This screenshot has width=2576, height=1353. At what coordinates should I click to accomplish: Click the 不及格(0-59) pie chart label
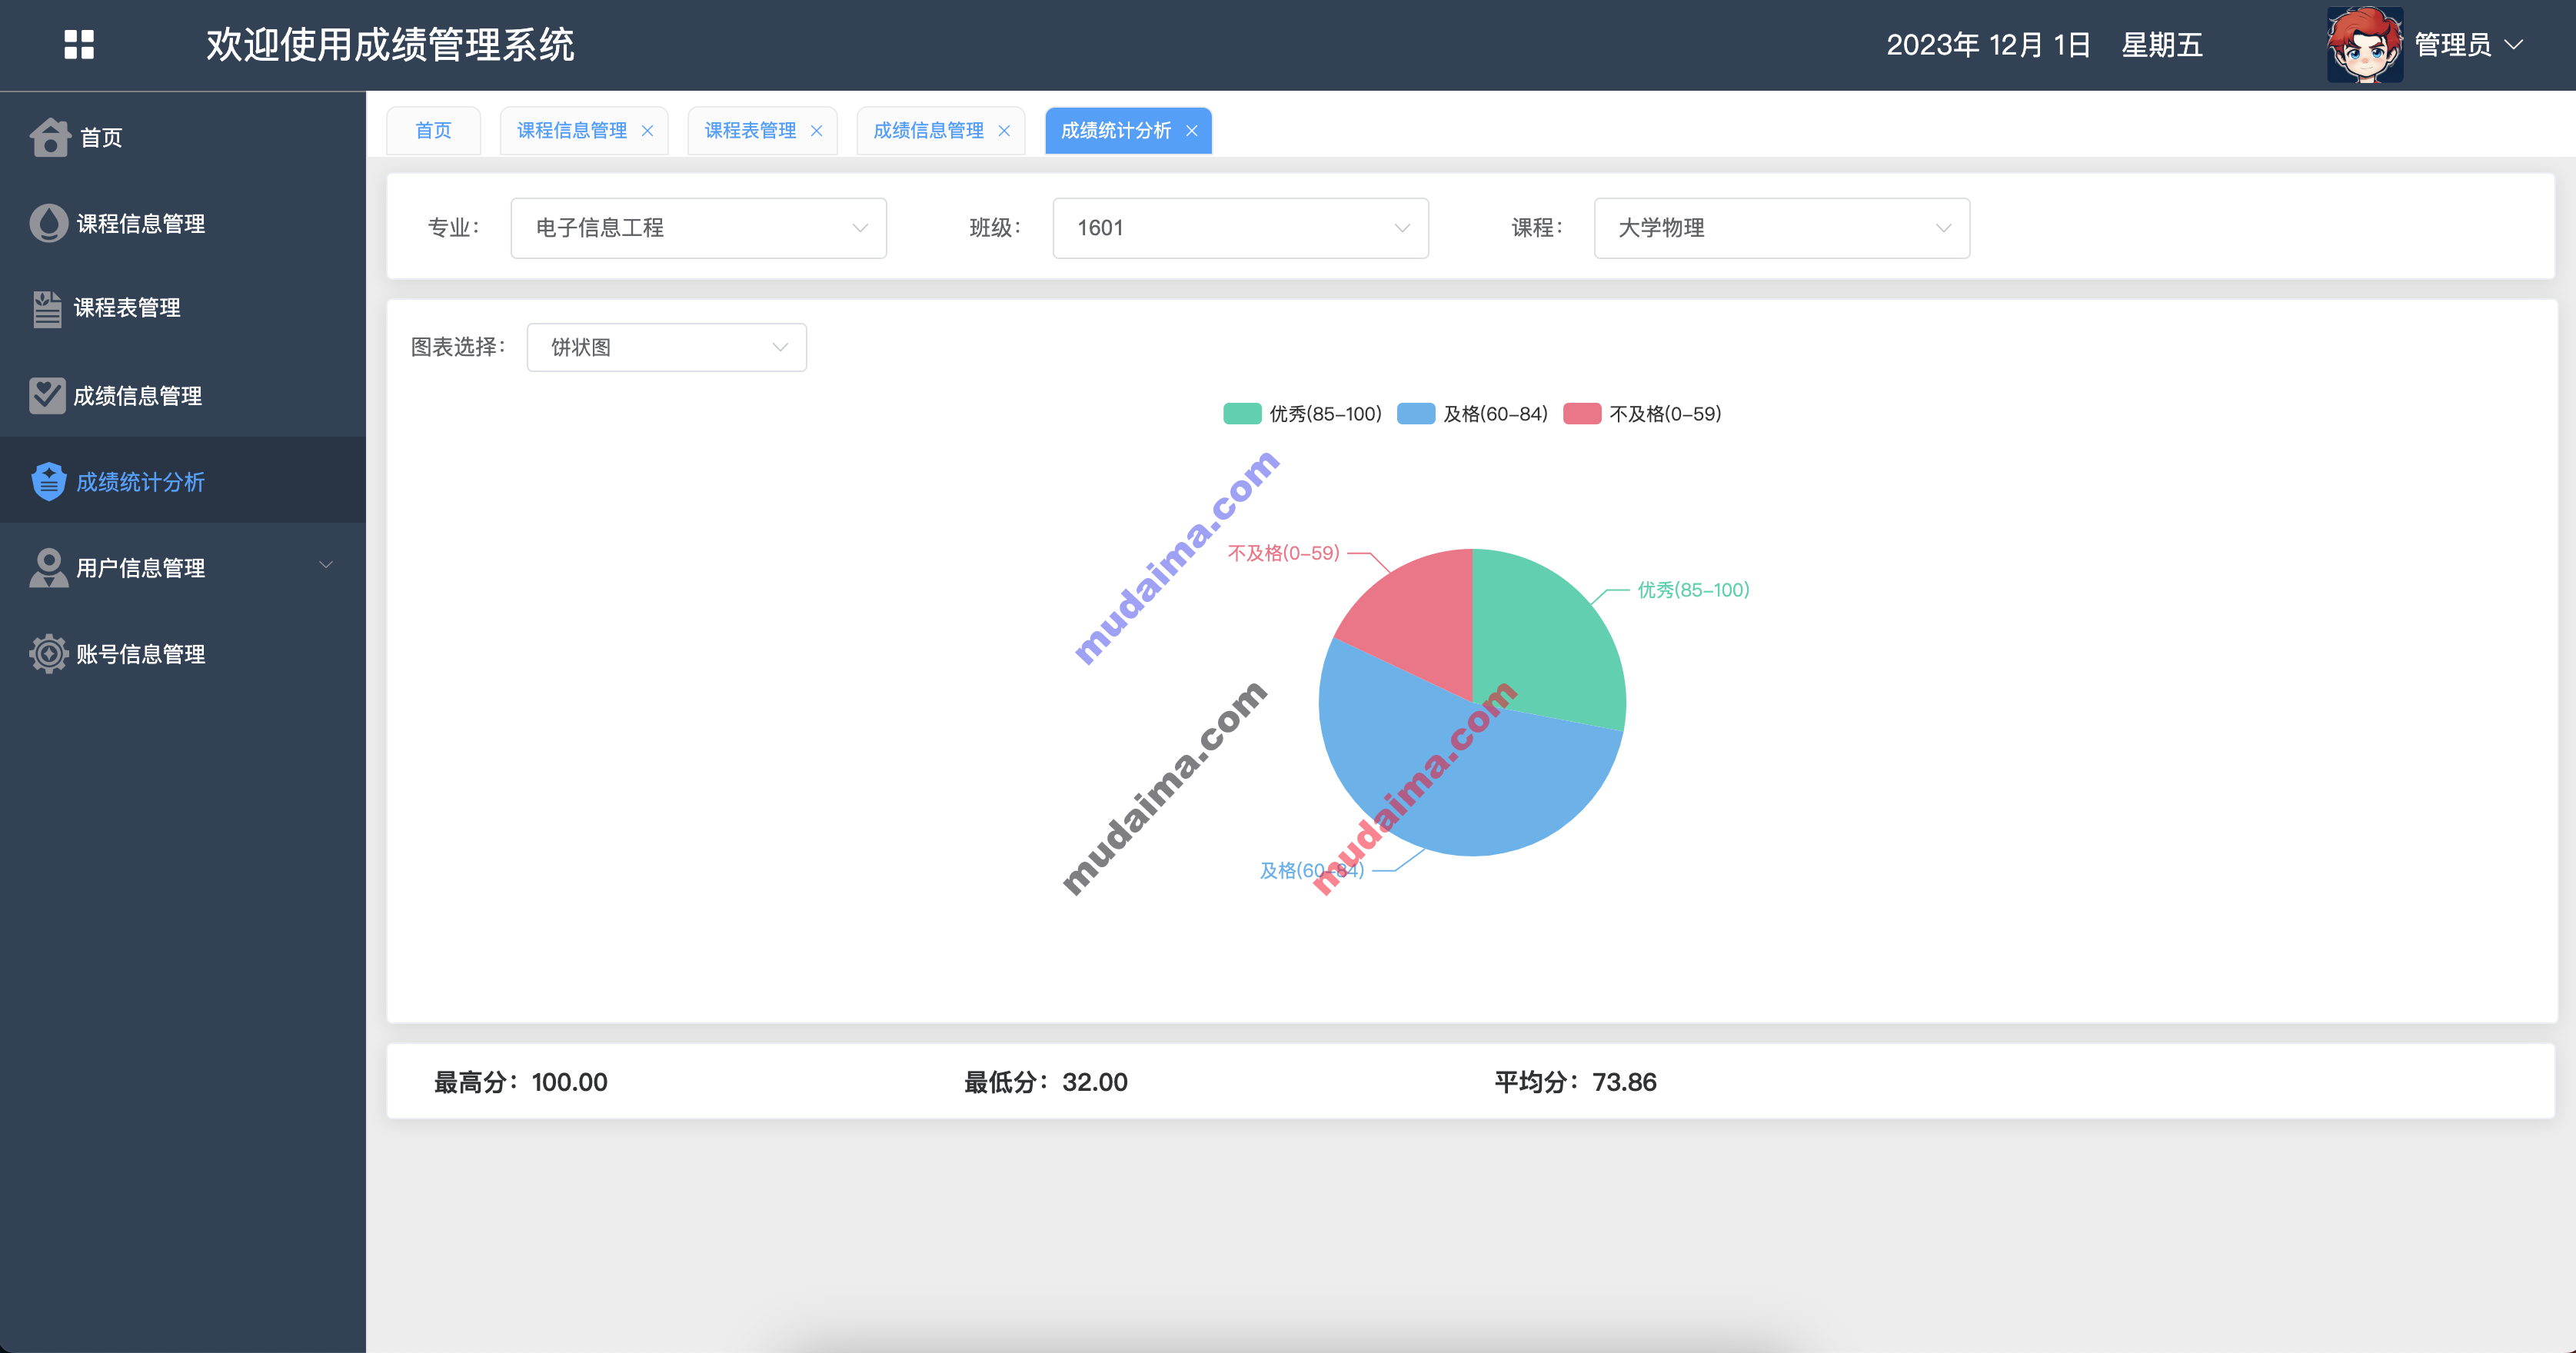coord(1283,553)
